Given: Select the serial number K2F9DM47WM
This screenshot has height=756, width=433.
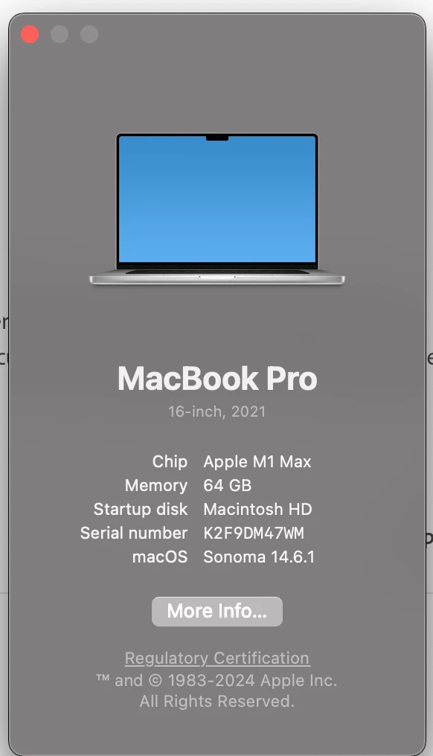Looking at the screenshot, I should coord(254,534).
